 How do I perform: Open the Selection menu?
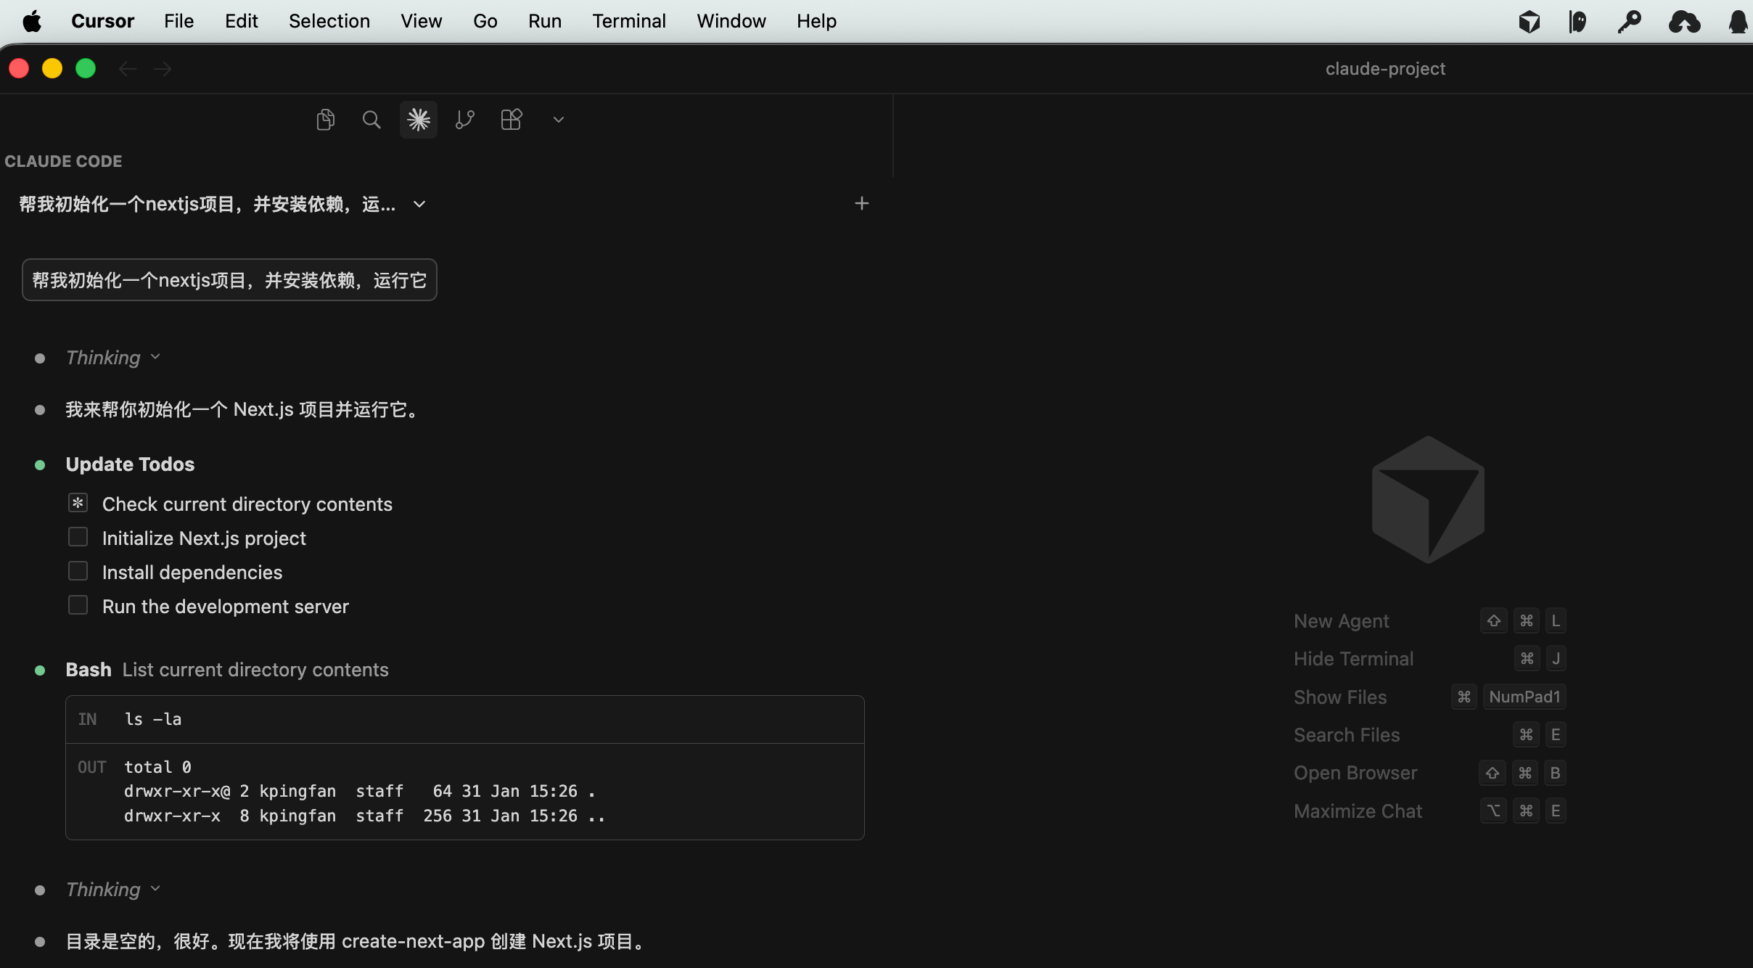[329, 21]
